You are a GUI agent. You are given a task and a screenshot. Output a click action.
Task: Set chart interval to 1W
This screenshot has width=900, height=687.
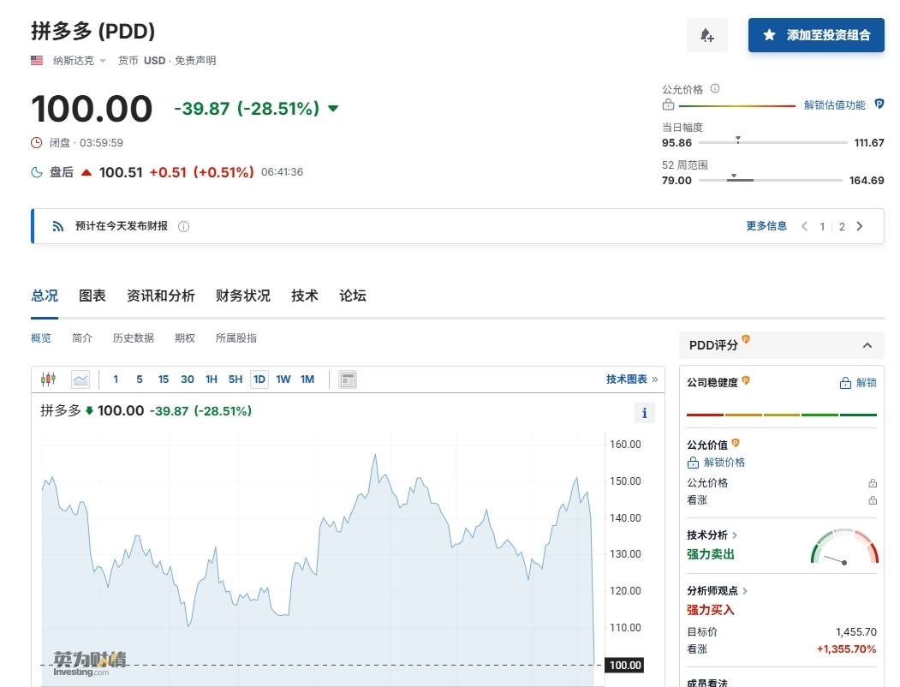coord(283,379)
